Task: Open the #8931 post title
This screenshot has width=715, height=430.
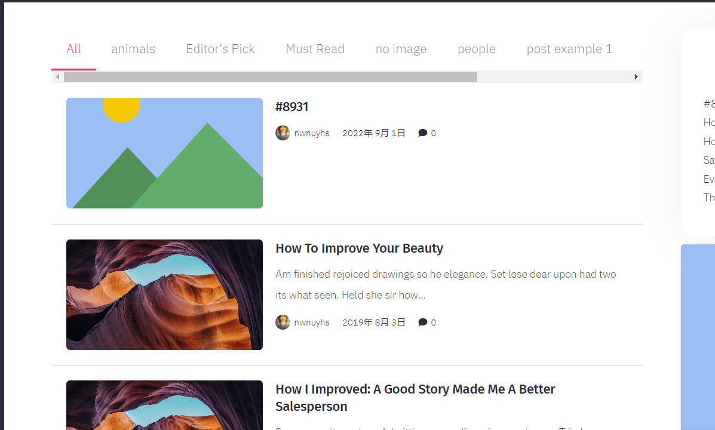Action: [x=292, y=107]
